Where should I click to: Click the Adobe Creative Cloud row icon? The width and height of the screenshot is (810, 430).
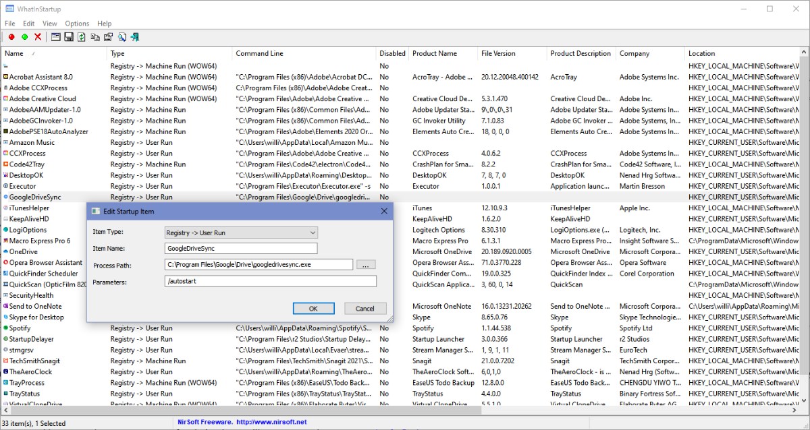coord(5,99)
